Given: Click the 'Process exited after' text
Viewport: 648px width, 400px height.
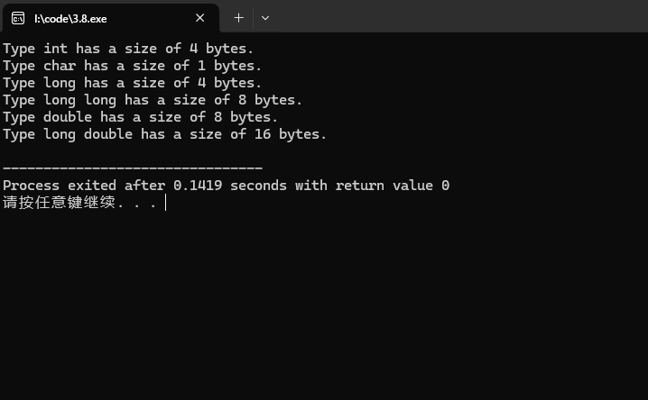Looking at the screenshot, I should pos(84,186).
